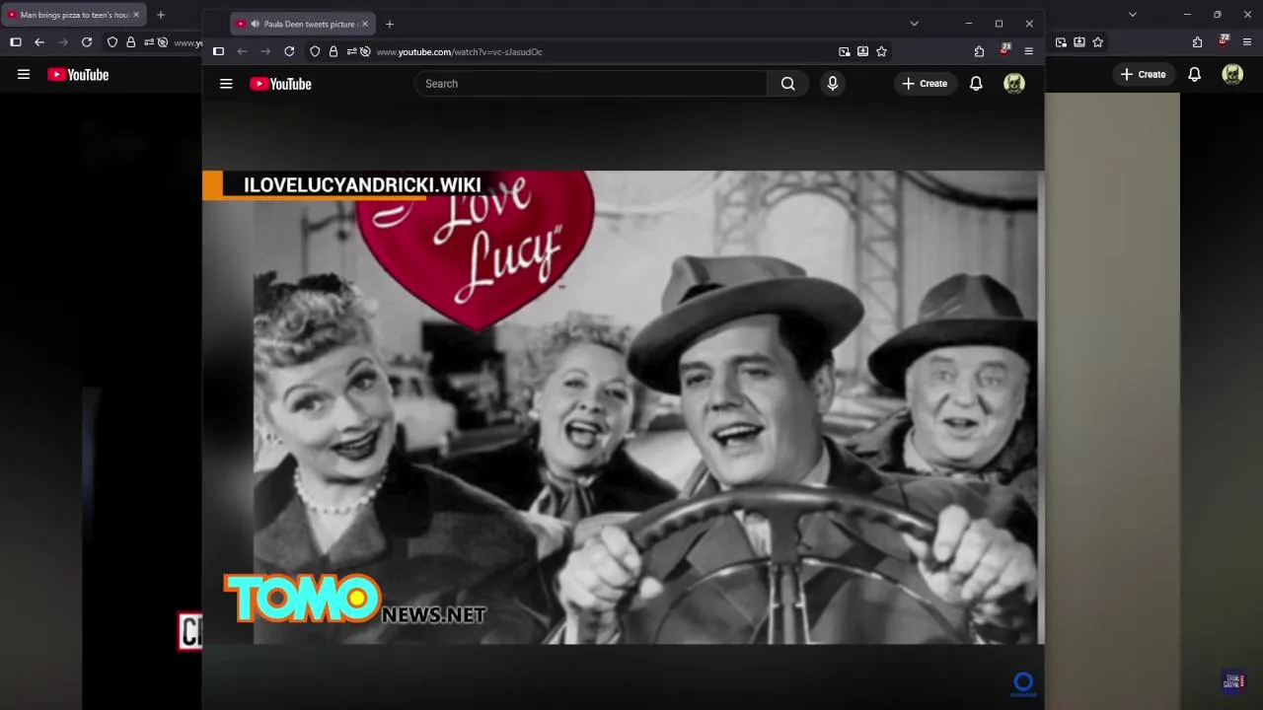Go forward in the back browser window
This screenshot has width=1263, height=710.
(63, 42)
